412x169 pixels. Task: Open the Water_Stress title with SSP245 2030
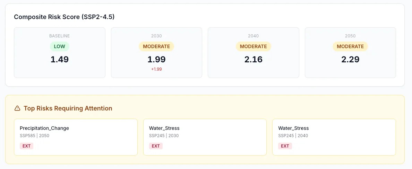164,128
